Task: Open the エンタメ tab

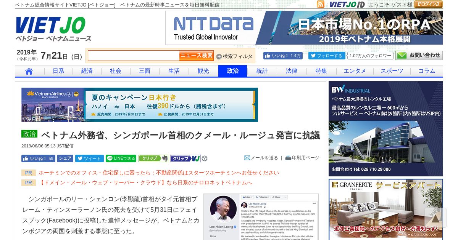Action: (355, 71)
